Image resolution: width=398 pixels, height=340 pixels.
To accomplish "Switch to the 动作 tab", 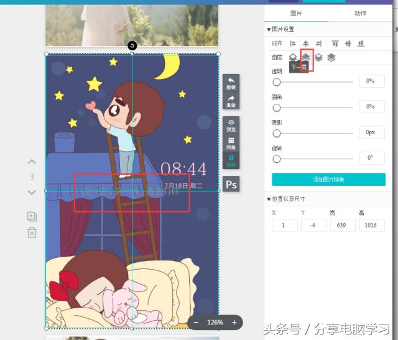I will coord(360,13).
